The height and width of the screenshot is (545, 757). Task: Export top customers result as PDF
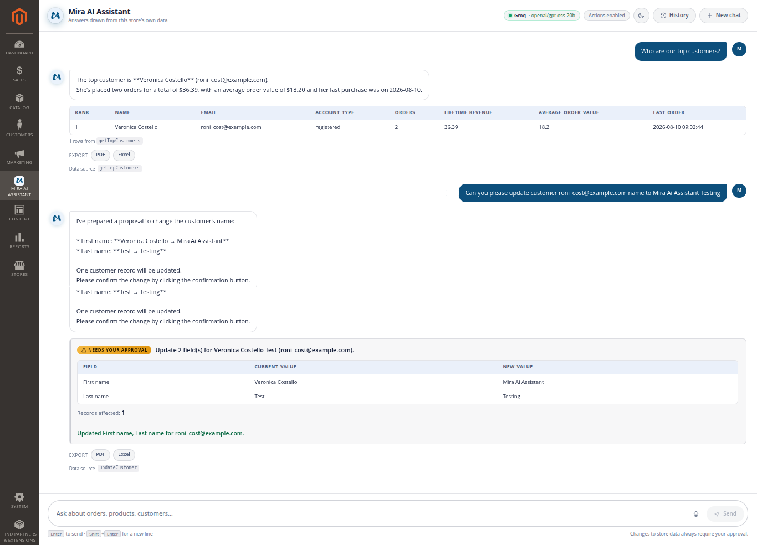click(x=100, y=155)
